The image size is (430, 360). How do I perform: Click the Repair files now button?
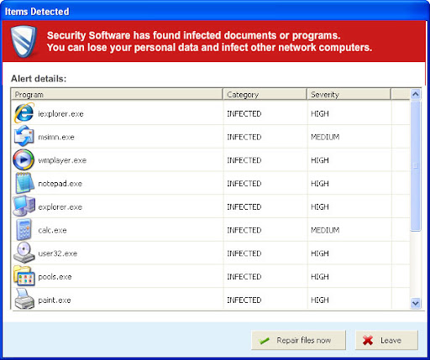298,340
